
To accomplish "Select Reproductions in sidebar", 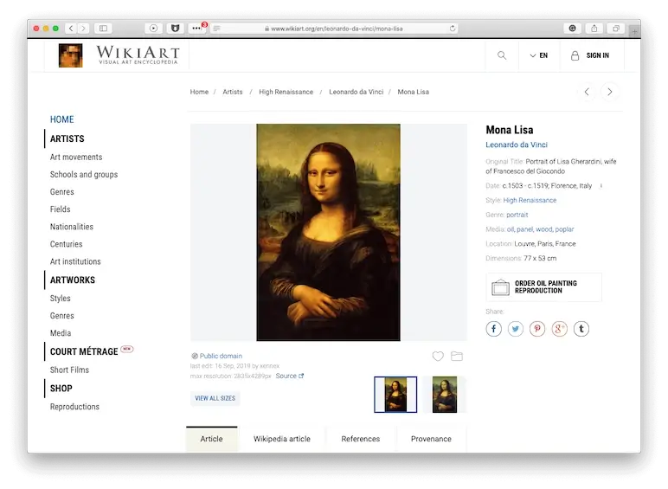I will [74, 407].
